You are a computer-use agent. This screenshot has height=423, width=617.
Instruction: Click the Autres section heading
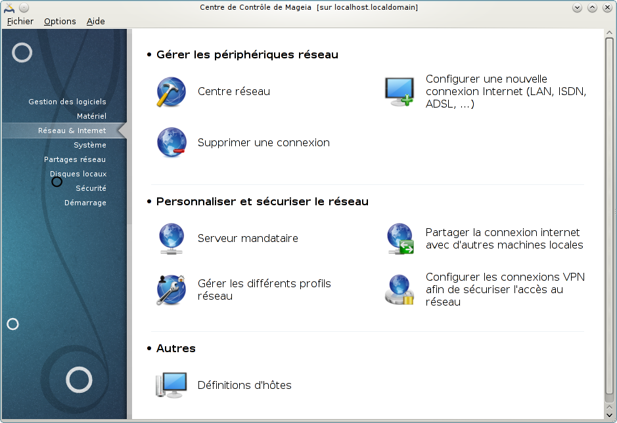tap(176, 348)
